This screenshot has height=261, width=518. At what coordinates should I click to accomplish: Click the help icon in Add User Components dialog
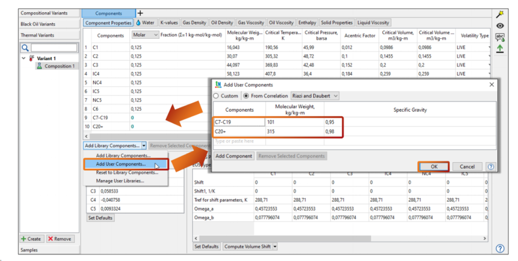[490, 167]
